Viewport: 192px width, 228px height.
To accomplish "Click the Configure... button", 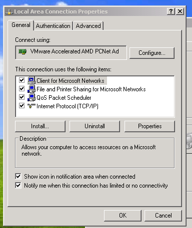I will pyautogui.click(x=152, y=53).
